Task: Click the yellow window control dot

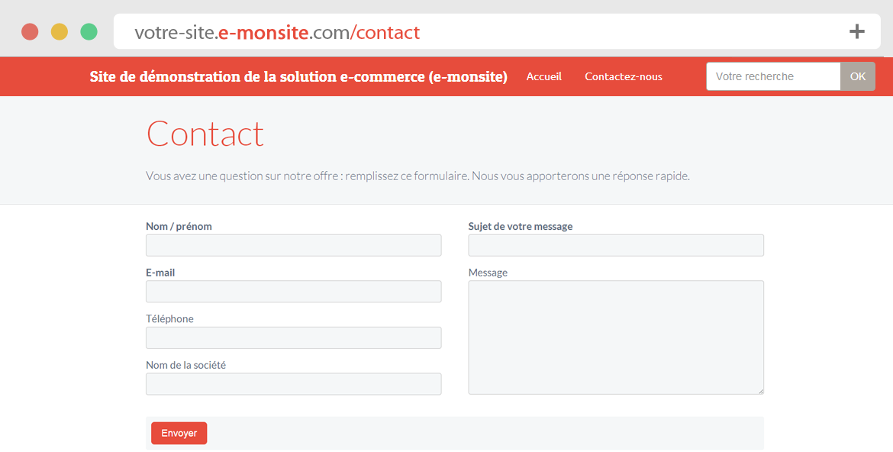Action: tap(60, 31)
